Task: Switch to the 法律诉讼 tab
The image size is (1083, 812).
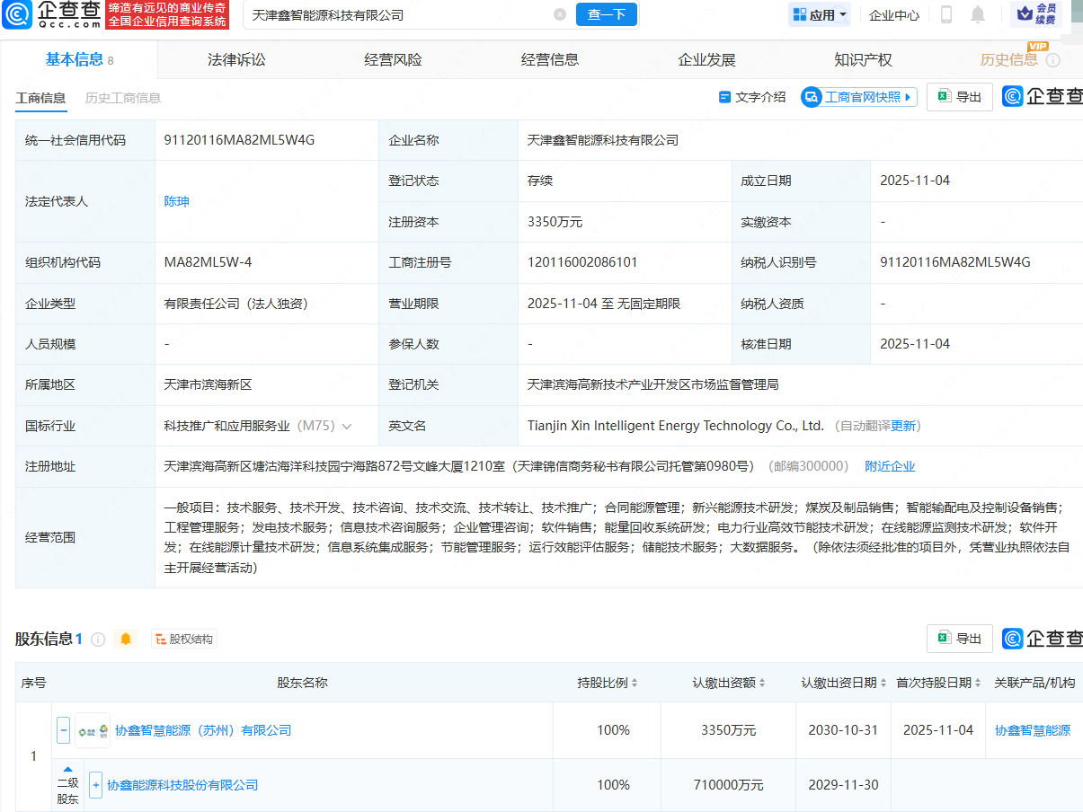Action: pos(236,60)
